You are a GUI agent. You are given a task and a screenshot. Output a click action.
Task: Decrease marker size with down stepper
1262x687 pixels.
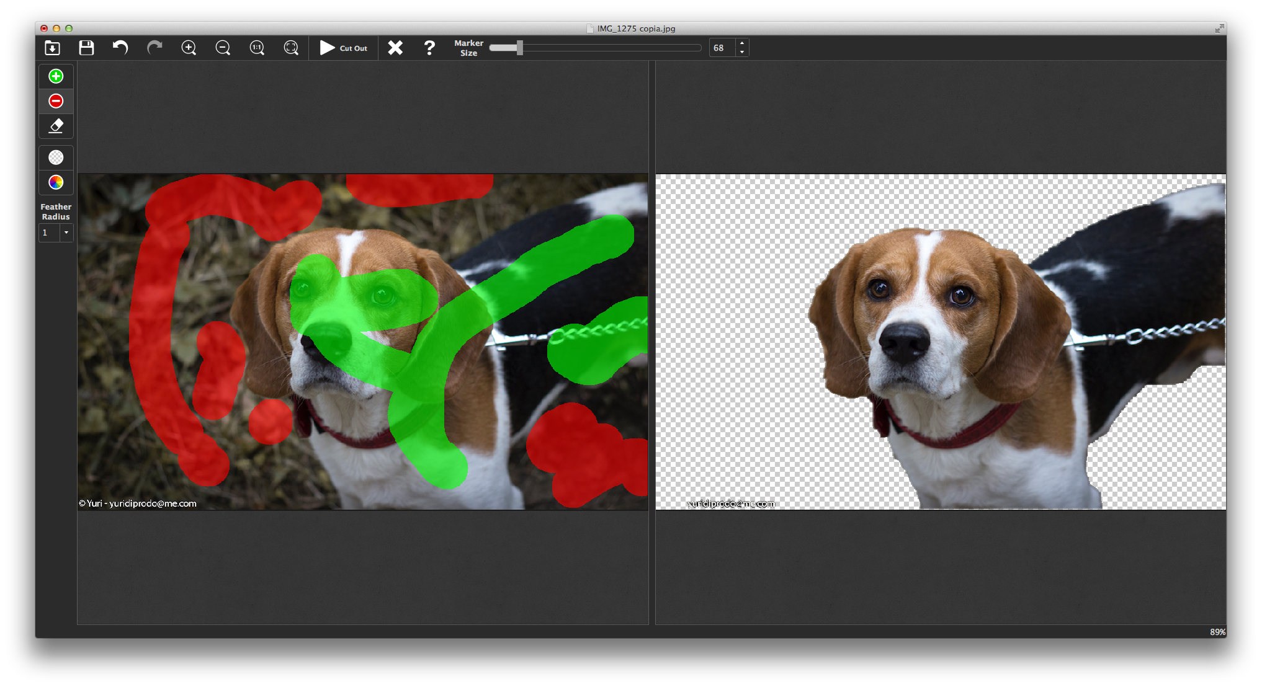(x=742, y=52)
